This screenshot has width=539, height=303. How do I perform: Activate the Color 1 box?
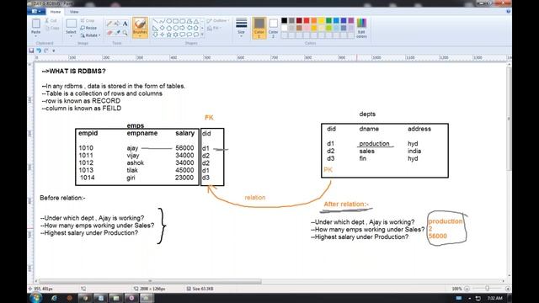pos(259,28)
